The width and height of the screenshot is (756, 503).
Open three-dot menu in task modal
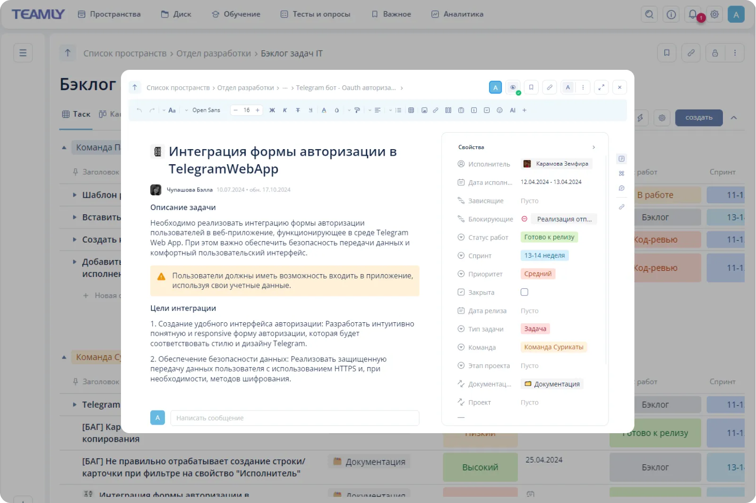tap(583, 87)
